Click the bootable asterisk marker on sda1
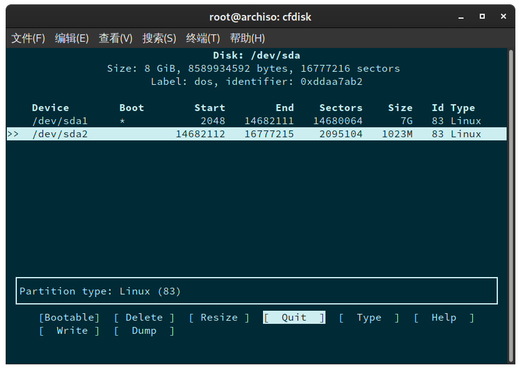This screenshot has height=370, width=521. (x=122, y=120)
